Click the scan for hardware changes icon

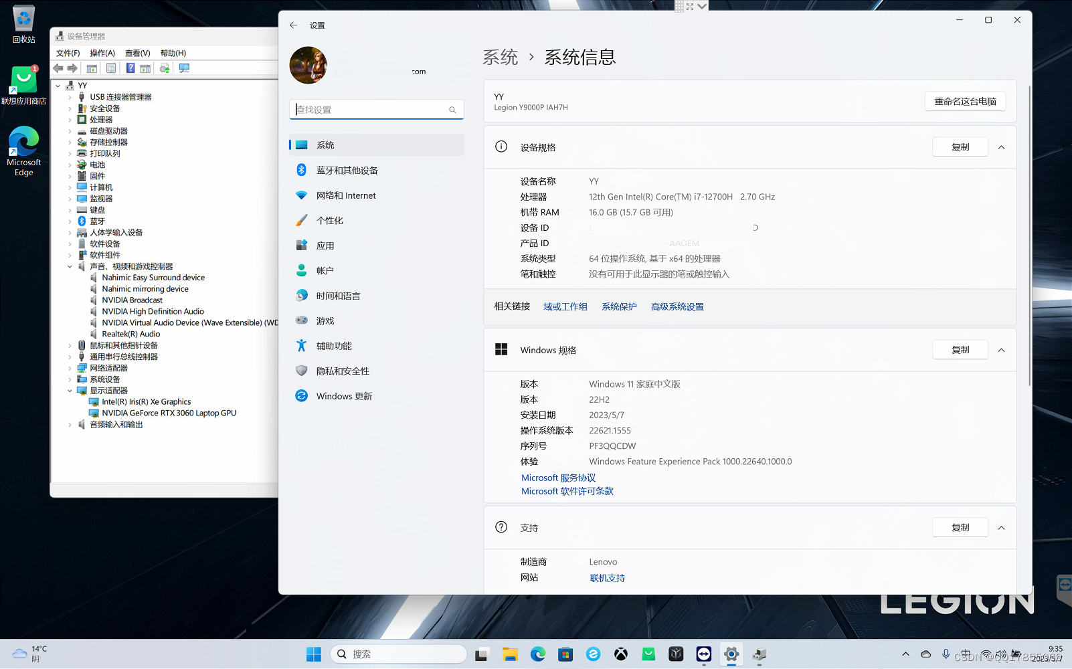tap(184, 68)
